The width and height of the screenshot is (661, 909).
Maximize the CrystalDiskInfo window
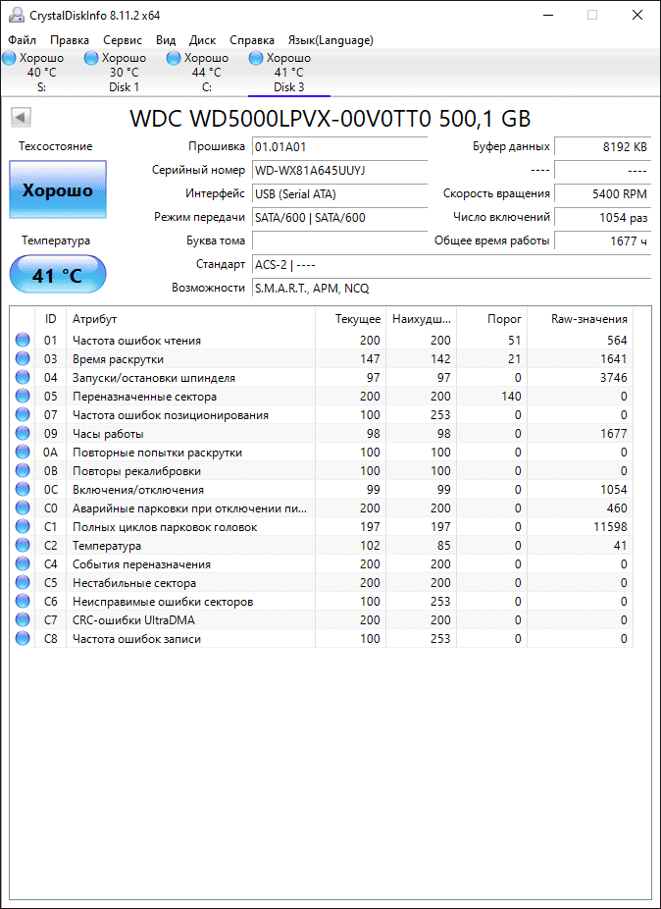coord(592,16)
